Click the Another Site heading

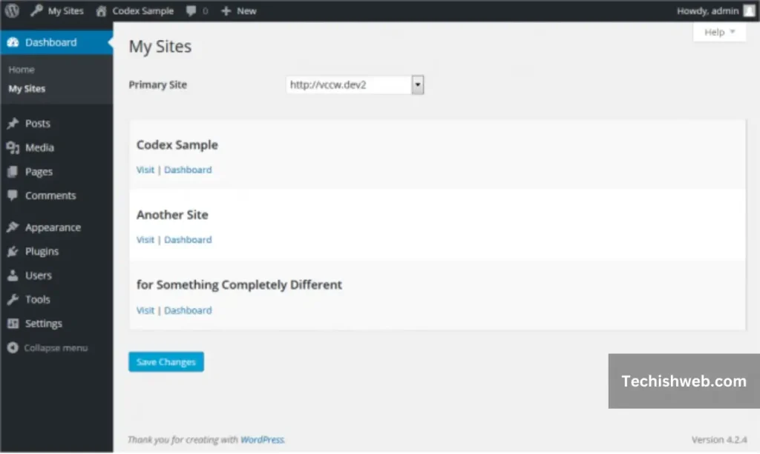(x=172, y=215)
